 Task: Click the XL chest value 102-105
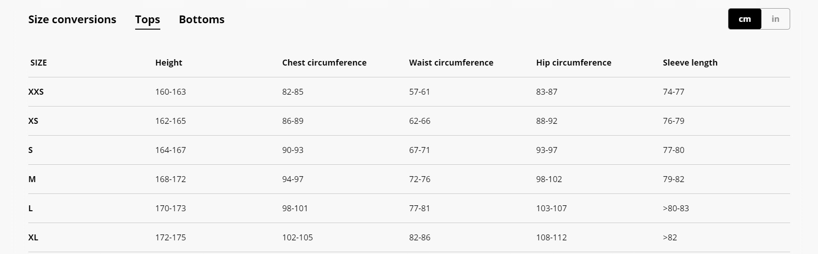coord(297,238)
